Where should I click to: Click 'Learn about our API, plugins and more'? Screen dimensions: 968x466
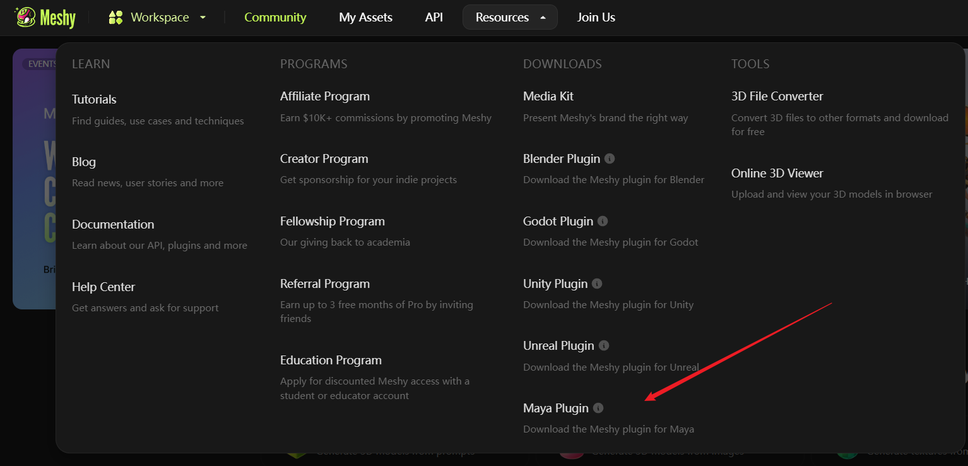tap(160, 245)
